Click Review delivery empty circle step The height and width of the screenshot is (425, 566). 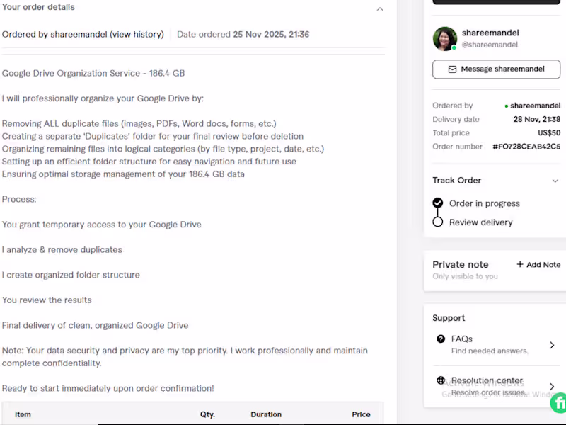pyautogui.click(x=437, y=222)
